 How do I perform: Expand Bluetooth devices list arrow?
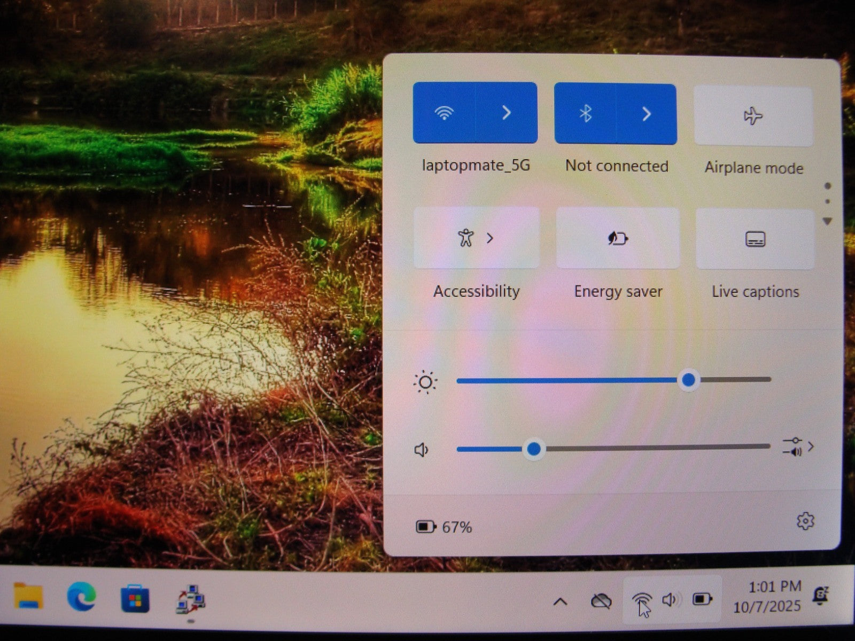647,113
